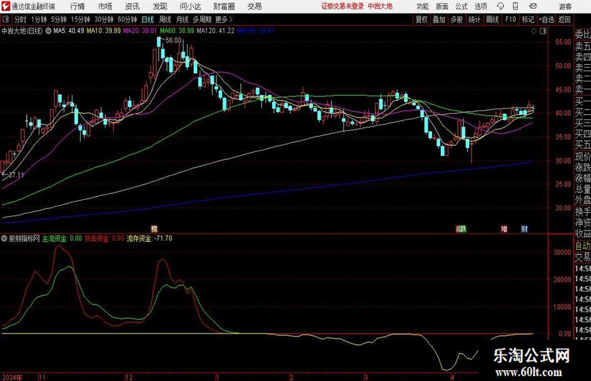This screenshot has height=381, width=591.
Task: Click the 2024年 date axis label
Action: (x=12, y=377)
